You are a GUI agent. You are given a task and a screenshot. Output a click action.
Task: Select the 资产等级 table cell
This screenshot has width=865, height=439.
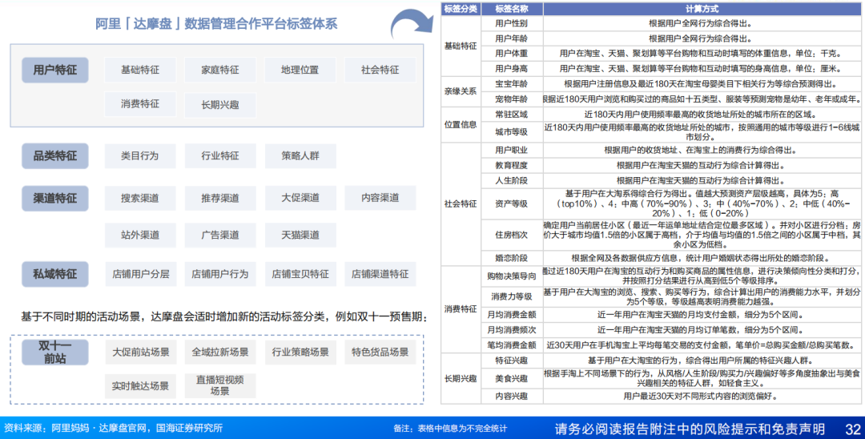511,203
